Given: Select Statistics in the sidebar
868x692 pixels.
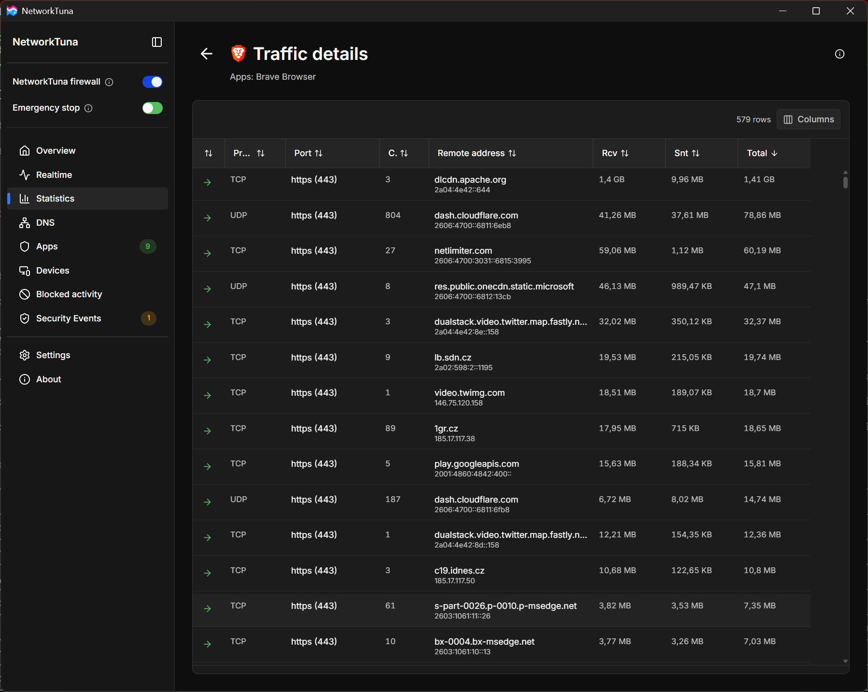Looking at the screenshot, I should click(x=88, y=199).
